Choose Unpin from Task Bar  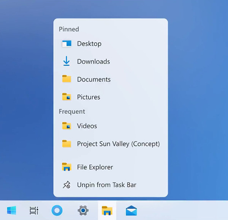106,185
